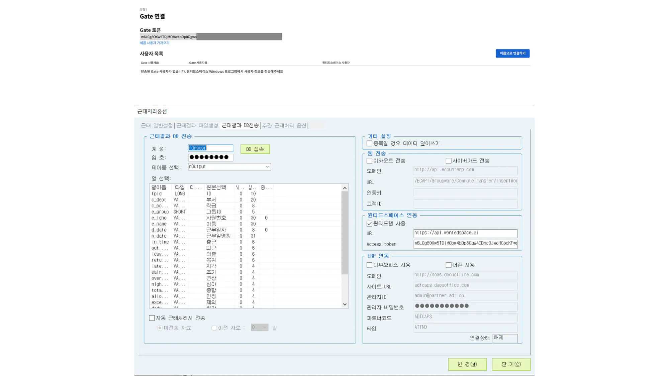
Task: Click the 사이트 URL field
Action: pos(465,286)
